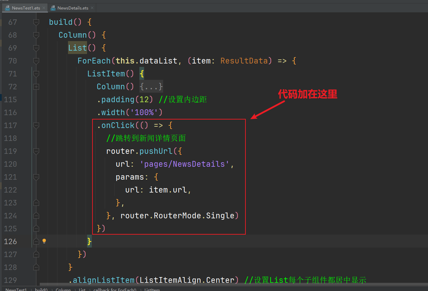Click '.alignListItem' on line 129
The width and height of the screenshot is (428, 291).
(101, 280)
